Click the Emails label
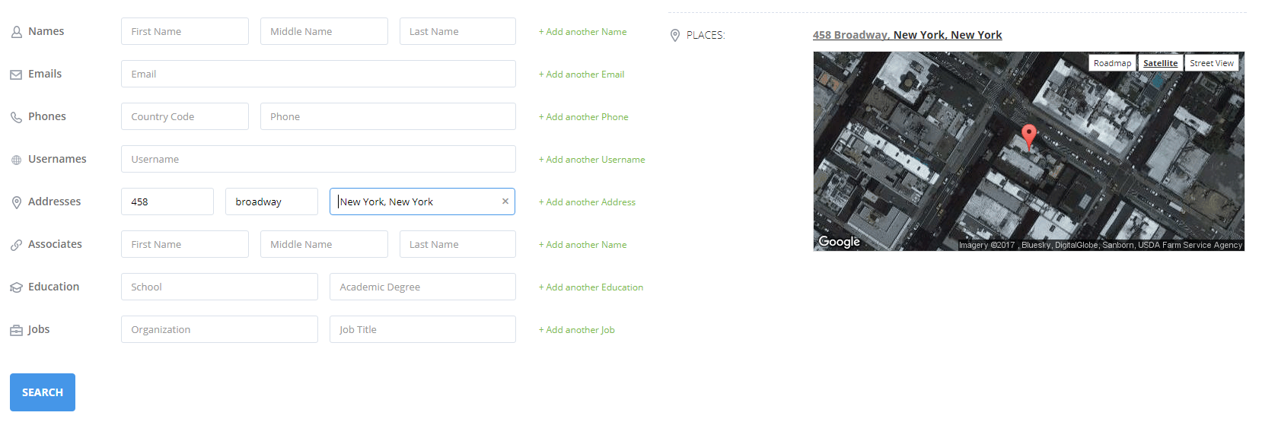The image size is (1278, 422). click(x=45, y=74)
